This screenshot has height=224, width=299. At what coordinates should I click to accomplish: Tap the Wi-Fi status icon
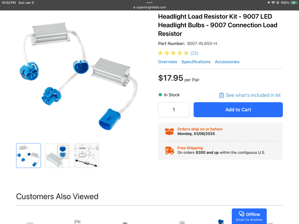pyautogui.click(x=273, y=3)
